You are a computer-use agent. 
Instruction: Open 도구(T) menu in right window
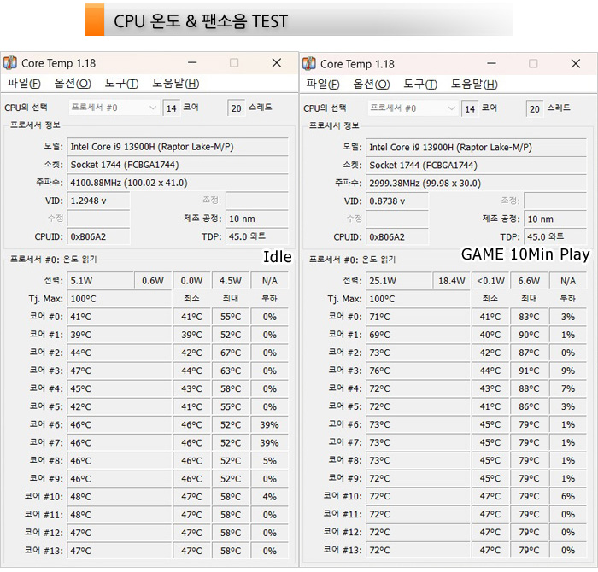click(x=420, y=84)
